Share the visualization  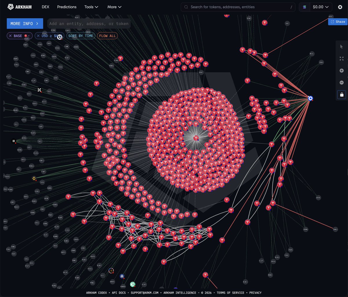(x=338, y=22)
